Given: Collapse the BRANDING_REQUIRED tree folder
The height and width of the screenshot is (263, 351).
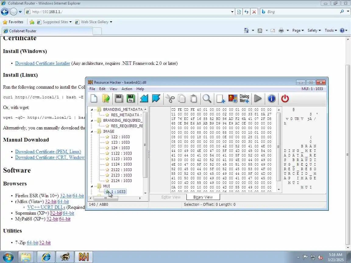Looking at the screenshot, I should pos(92,121).
